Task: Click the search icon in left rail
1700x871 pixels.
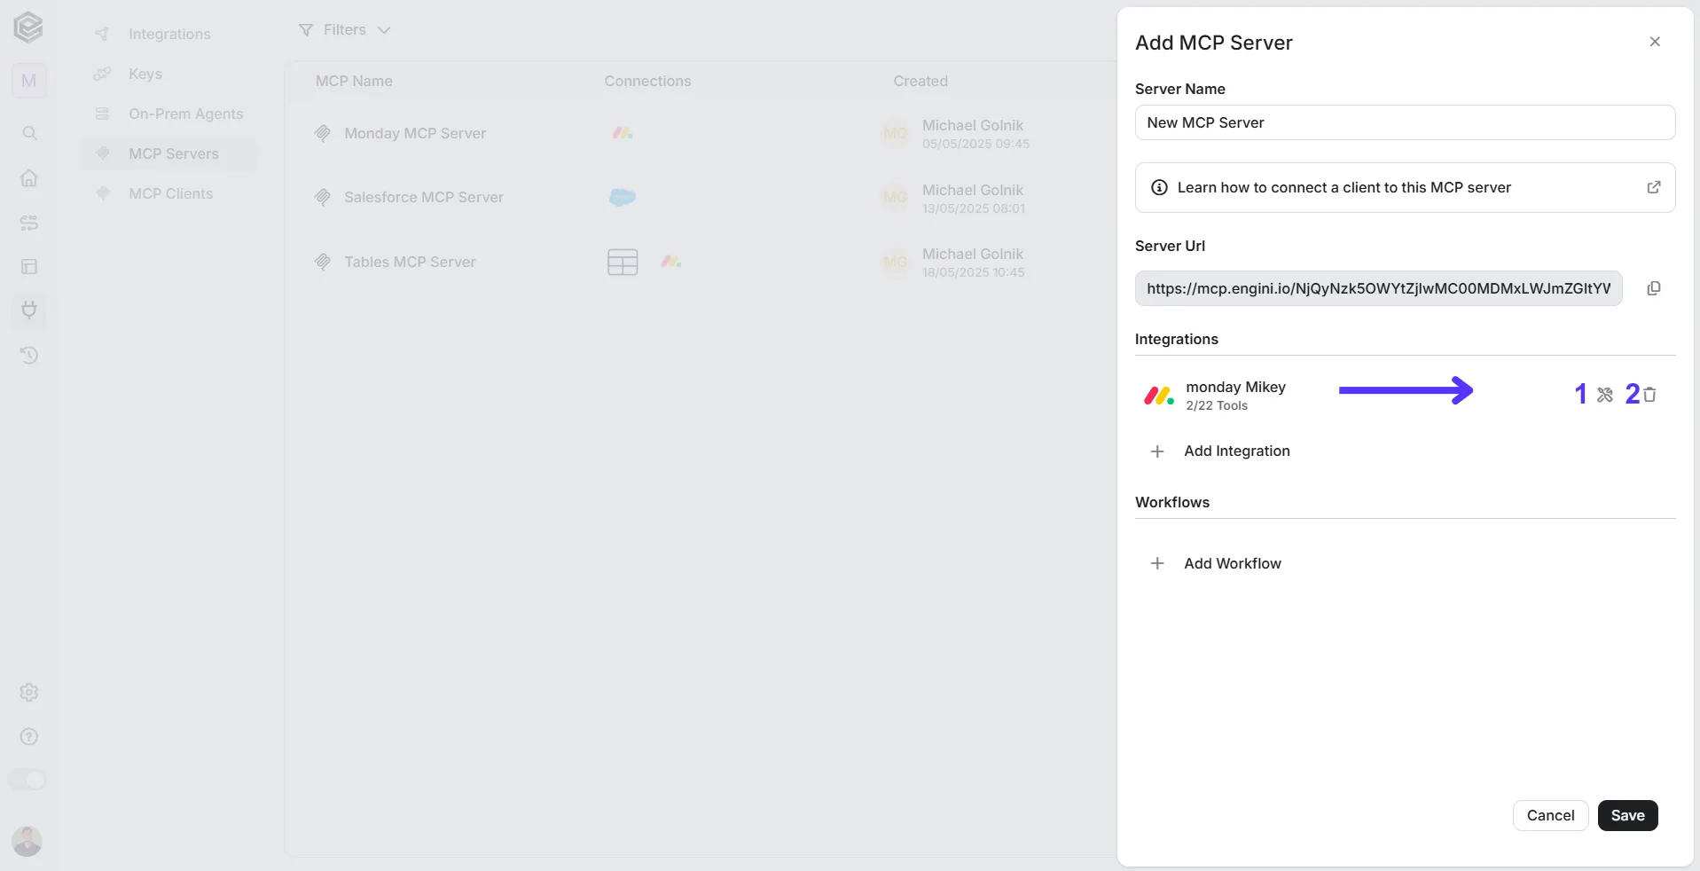Action: point(29,133)
